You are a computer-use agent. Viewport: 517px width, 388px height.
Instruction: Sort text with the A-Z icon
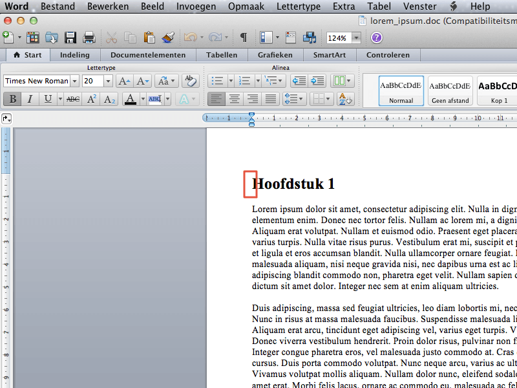click(x=345, y=99)
